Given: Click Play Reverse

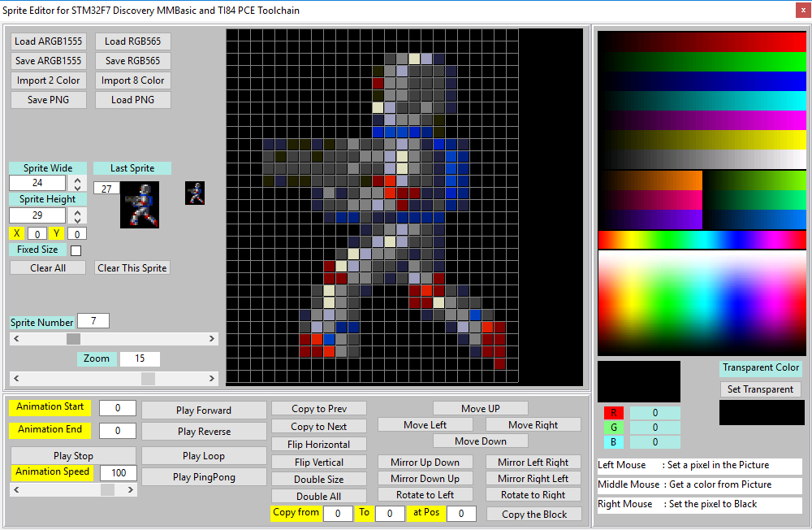Looking at the screenshot, I should coord(204,432).
